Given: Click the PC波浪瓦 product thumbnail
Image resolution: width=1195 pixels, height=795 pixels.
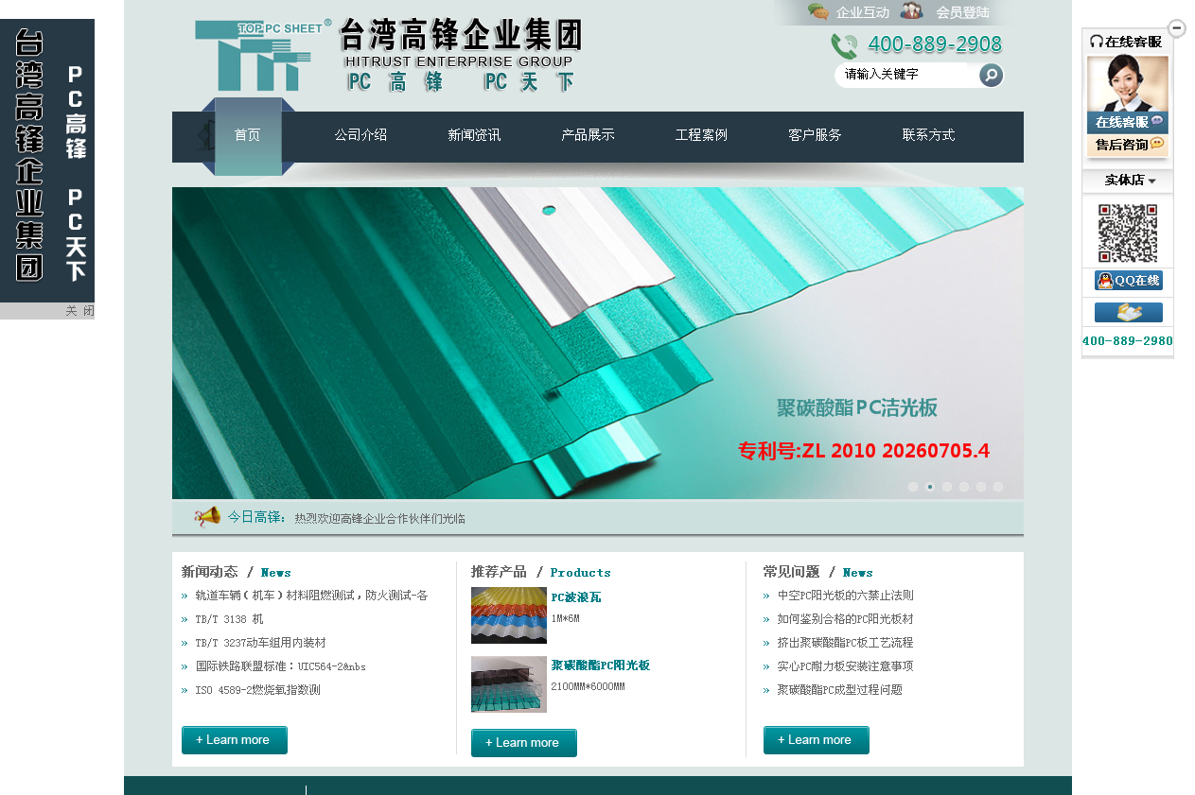Looking at the screenshot, I should coord(509,615).
